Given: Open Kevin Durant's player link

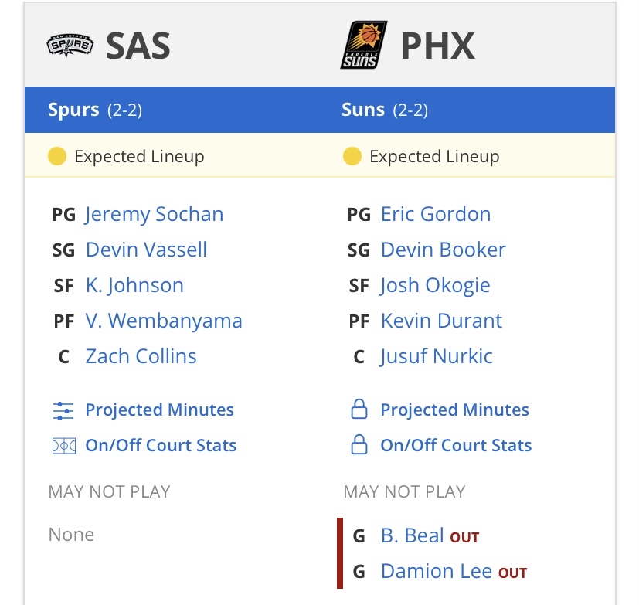Looking at the screenshot, I should (441, 321).
